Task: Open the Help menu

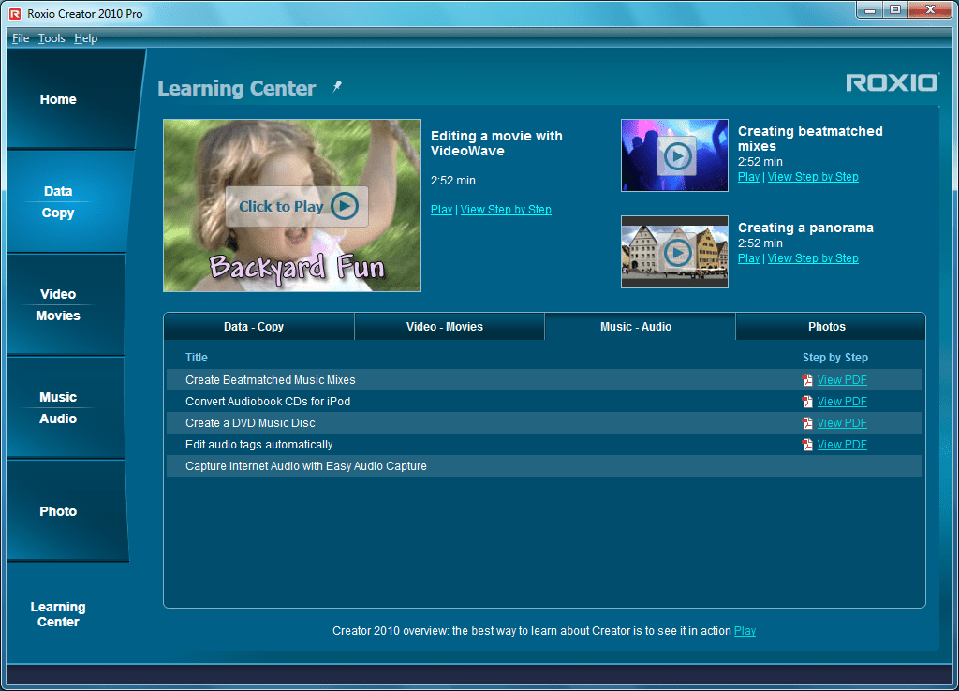Action: coord(85,37)
